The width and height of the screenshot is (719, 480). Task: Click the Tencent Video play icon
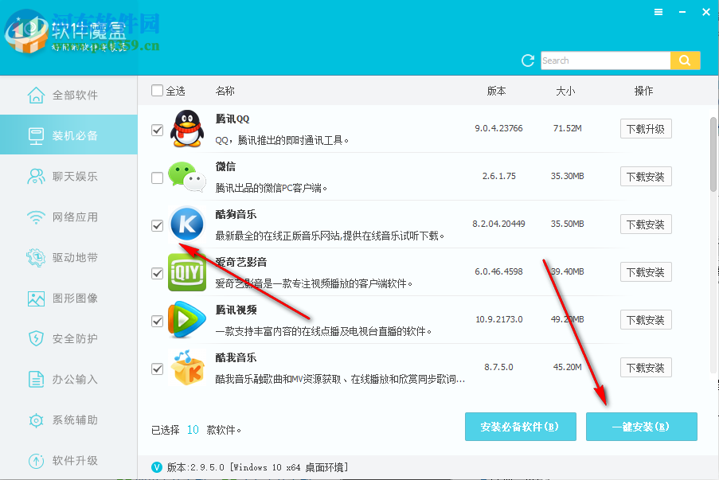pyautogui.click(x=187, y=319)
